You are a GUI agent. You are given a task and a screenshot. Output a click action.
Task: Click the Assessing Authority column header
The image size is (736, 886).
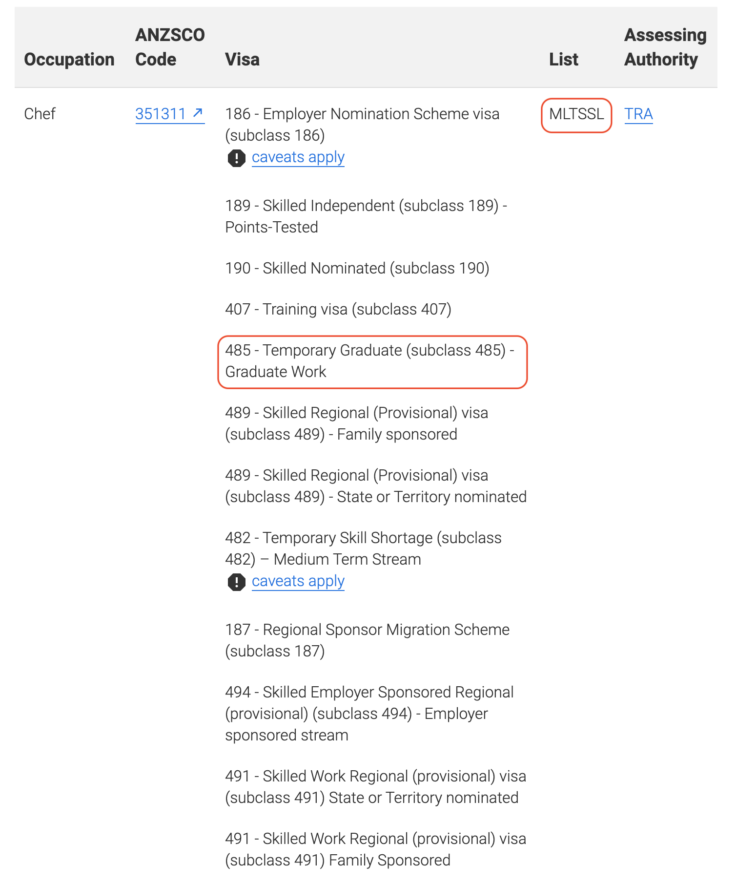(x=665, y=47)
